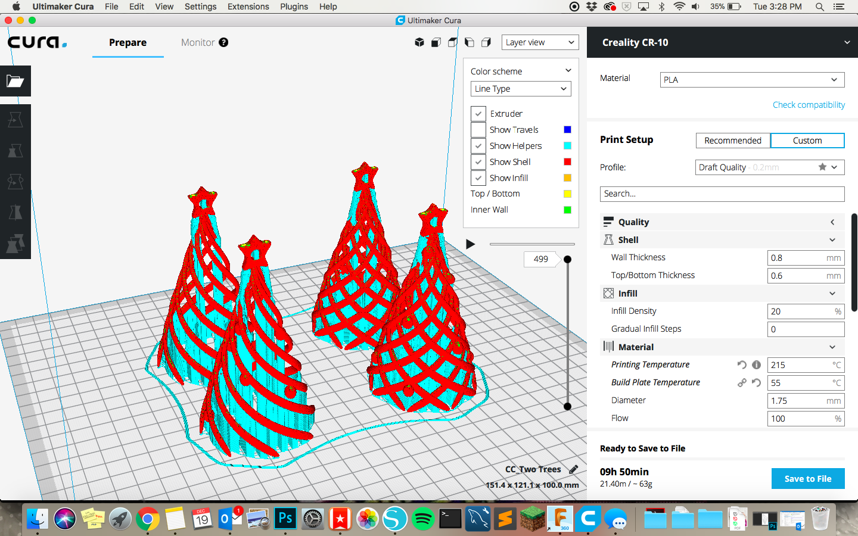
Task: Open the PLA material dropdown
Action: 752,80
